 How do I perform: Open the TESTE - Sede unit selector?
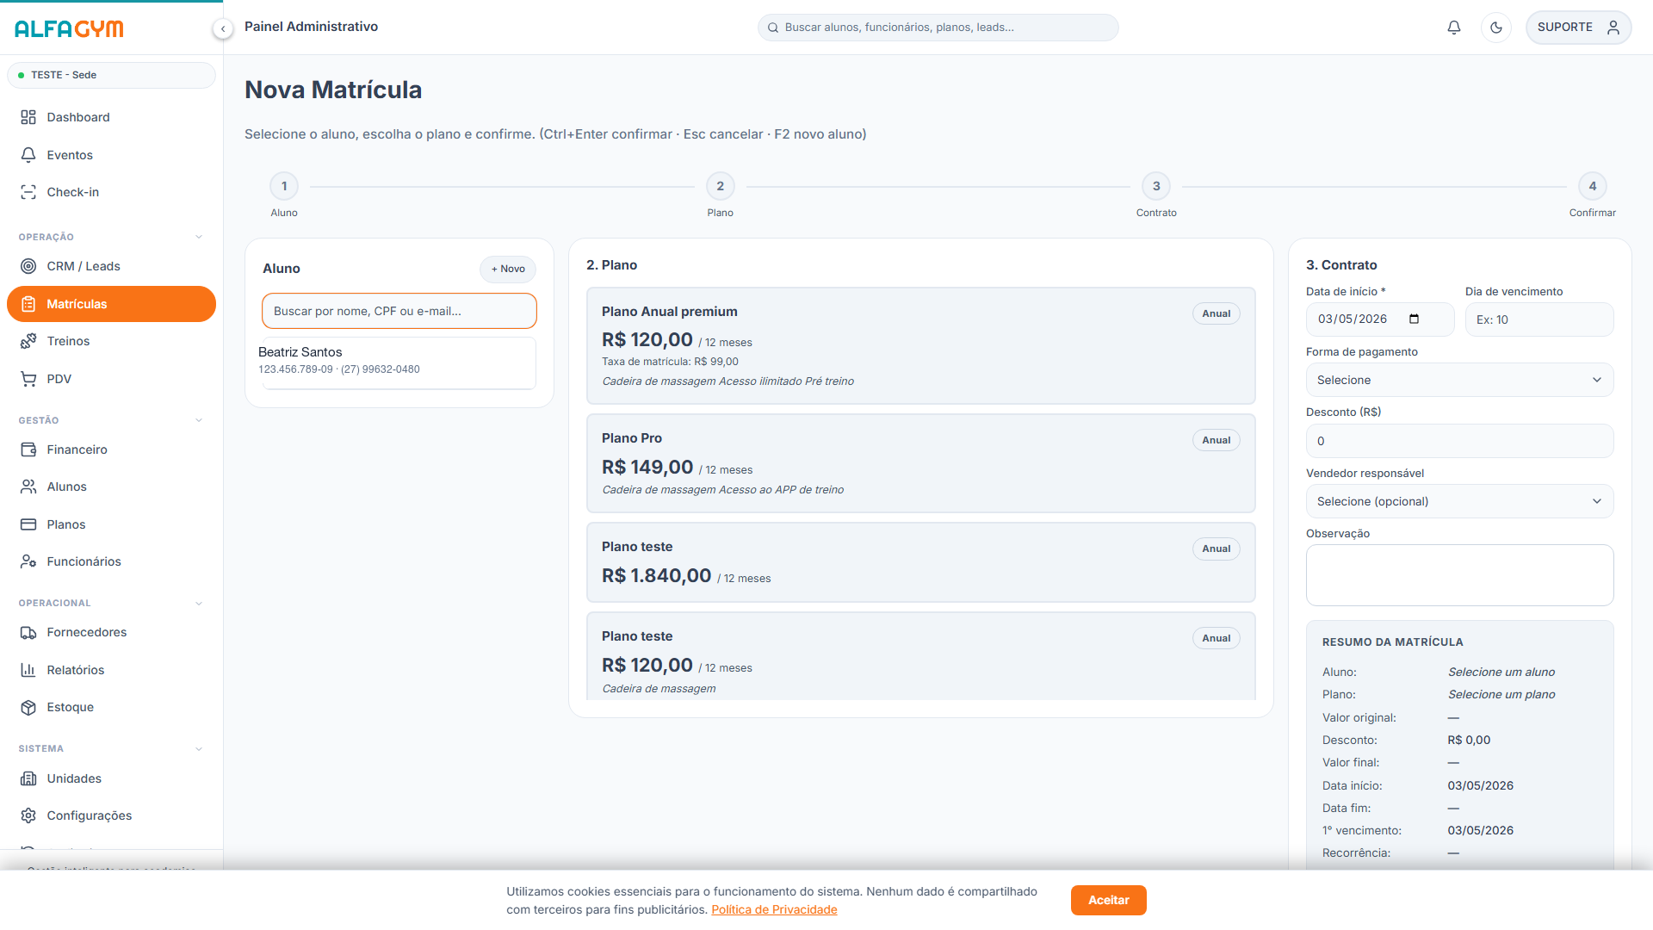(x=111, y=75)
